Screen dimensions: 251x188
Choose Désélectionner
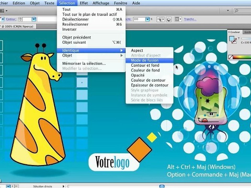tap(91, 19)
